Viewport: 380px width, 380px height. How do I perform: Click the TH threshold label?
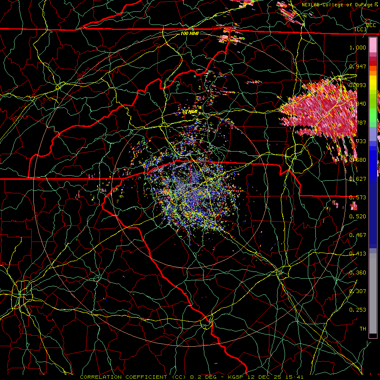click(x=363, y=329)
